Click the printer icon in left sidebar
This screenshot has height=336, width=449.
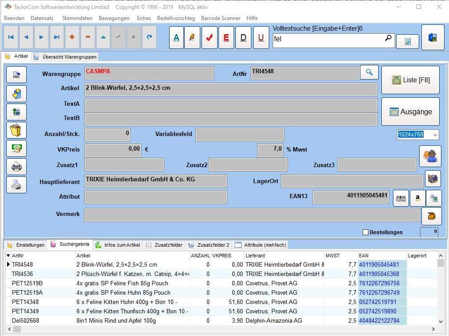16,167
